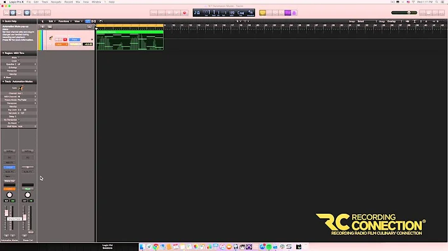Toggle the track's red Record Enable button
The height and width of the screenshot is (251, 448).
pyautogui.click(x=65, y=40)
